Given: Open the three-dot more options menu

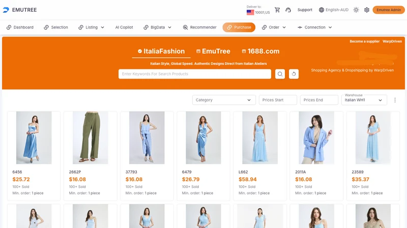Looking at the screenshot, I should click(x=395, y=100).
